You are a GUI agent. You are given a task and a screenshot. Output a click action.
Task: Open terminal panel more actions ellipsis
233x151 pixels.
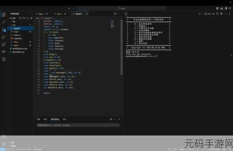click(225, 14)
